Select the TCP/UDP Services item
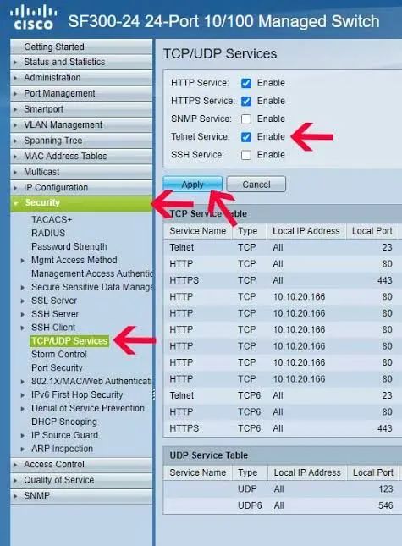 tap(69, 341)
